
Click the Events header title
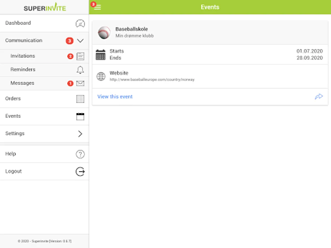(210, 7)
